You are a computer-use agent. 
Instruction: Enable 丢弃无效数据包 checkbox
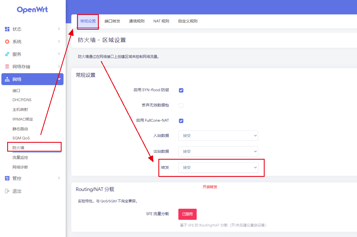point(181,105)
